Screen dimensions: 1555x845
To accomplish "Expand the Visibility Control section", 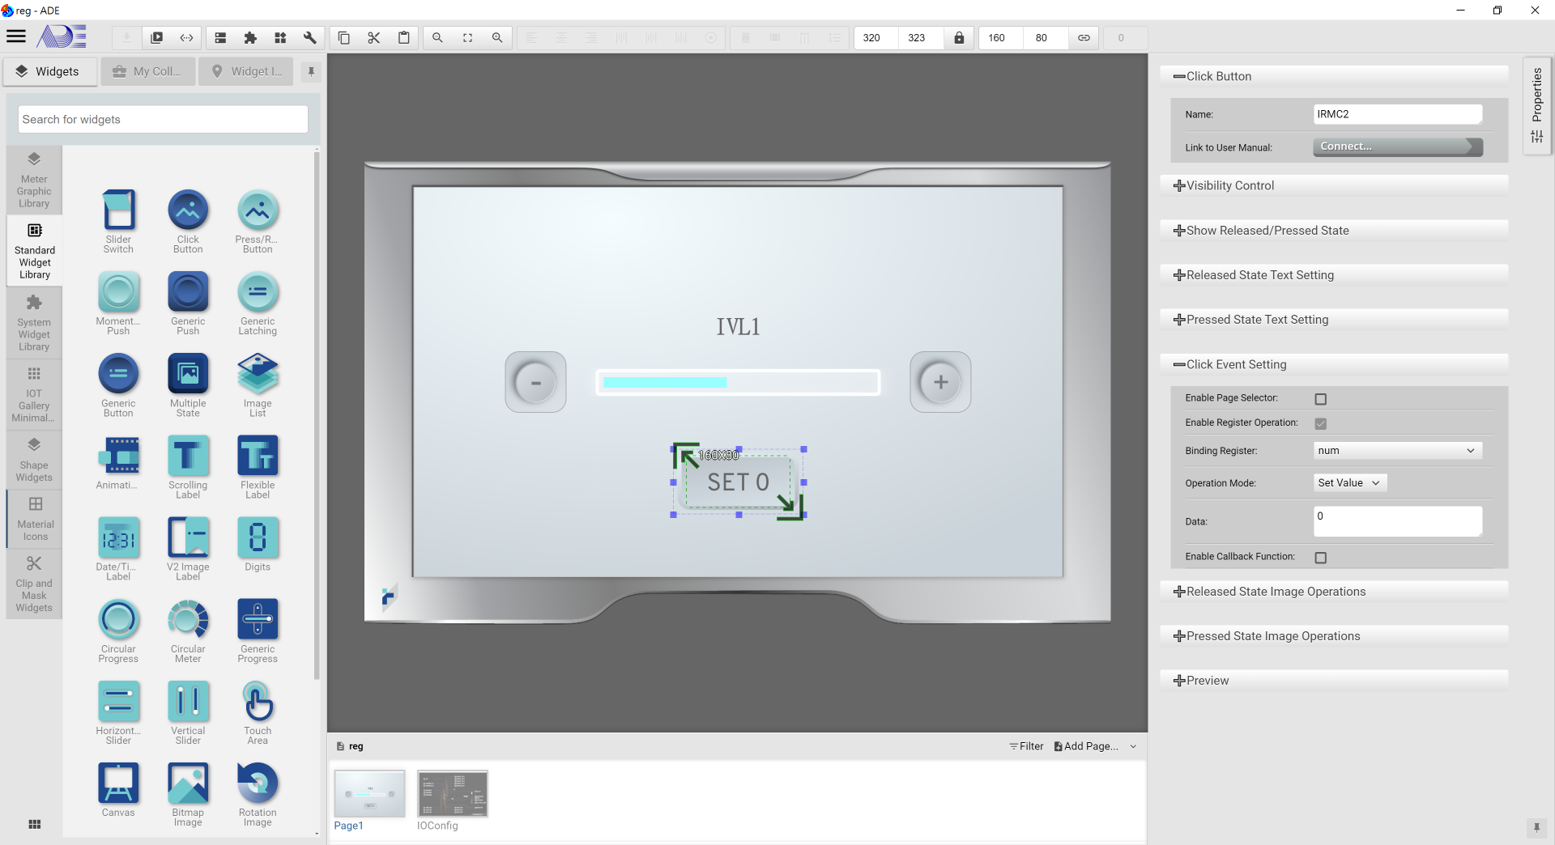I will coord(1230,185).
